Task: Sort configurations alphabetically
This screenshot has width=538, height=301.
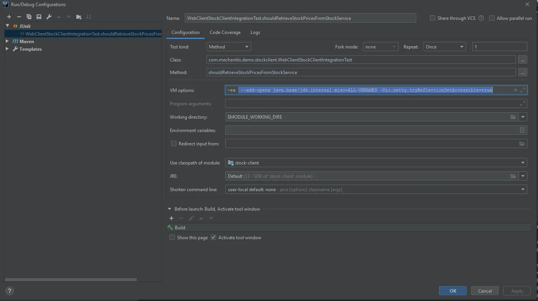Action: tap(89, 17)
